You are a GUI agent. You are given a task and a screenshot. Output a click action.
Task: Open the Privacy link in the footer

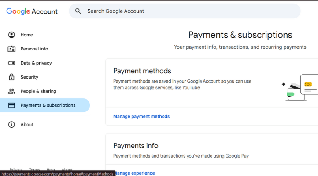point(16,169)
